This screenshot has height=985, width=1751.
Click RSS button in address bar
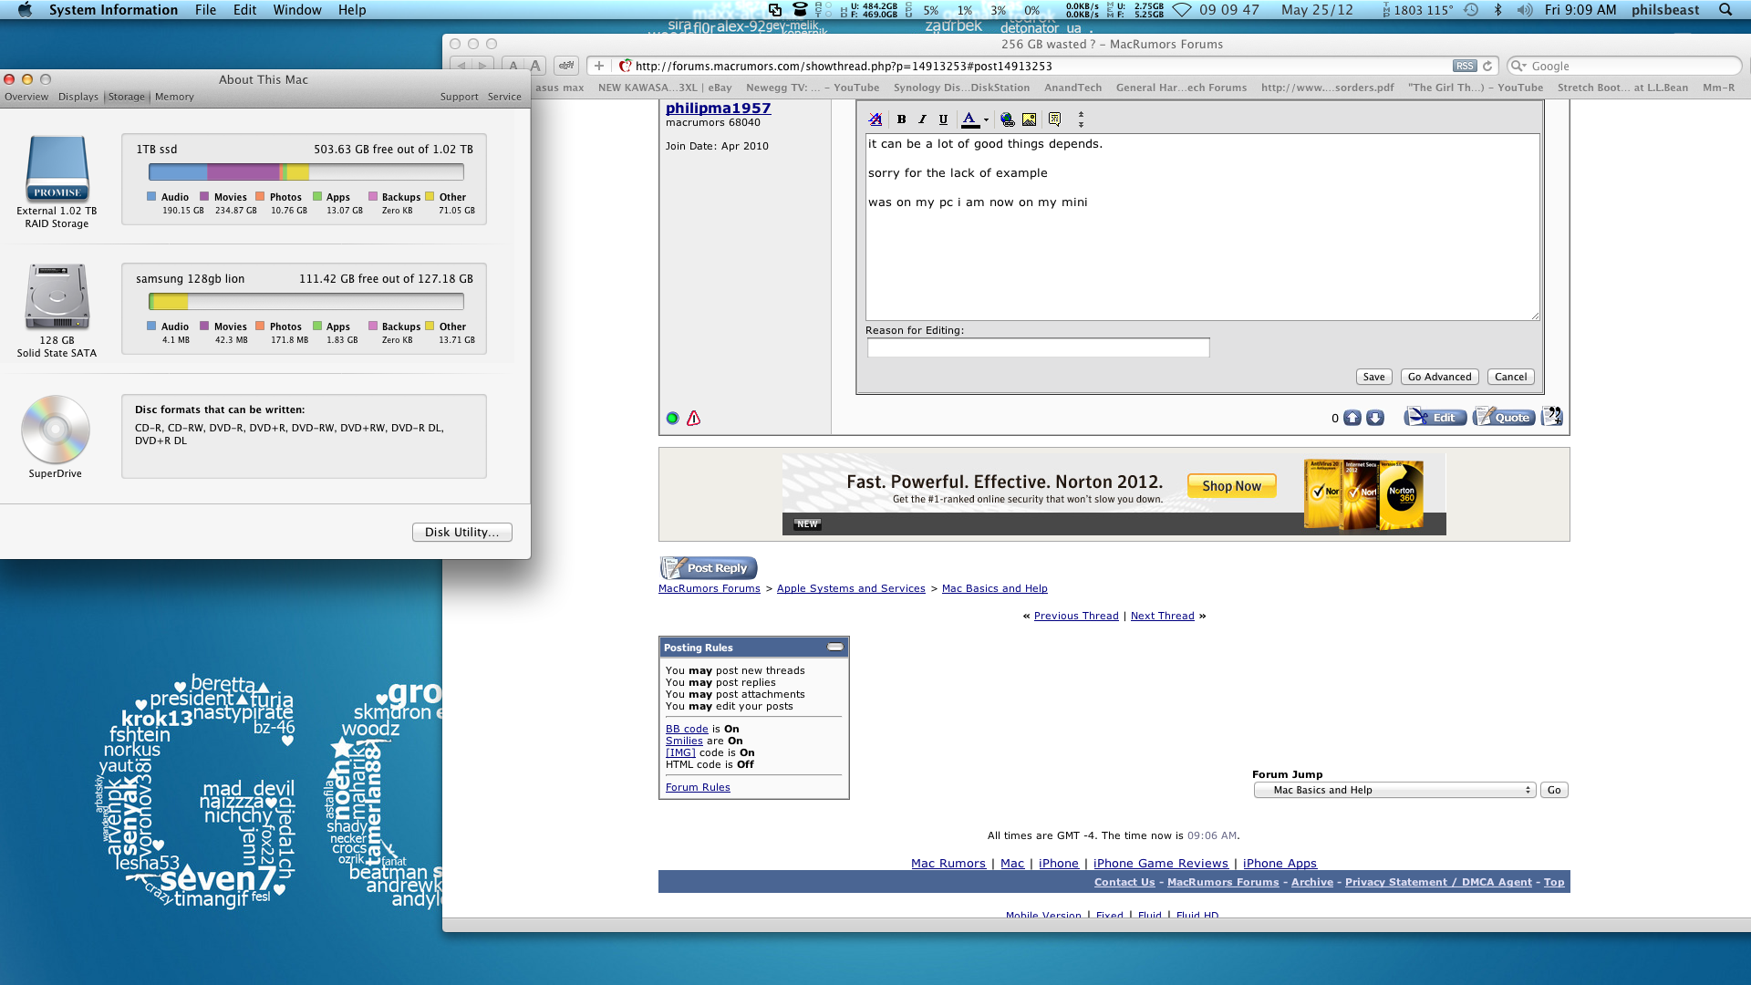1465,66
